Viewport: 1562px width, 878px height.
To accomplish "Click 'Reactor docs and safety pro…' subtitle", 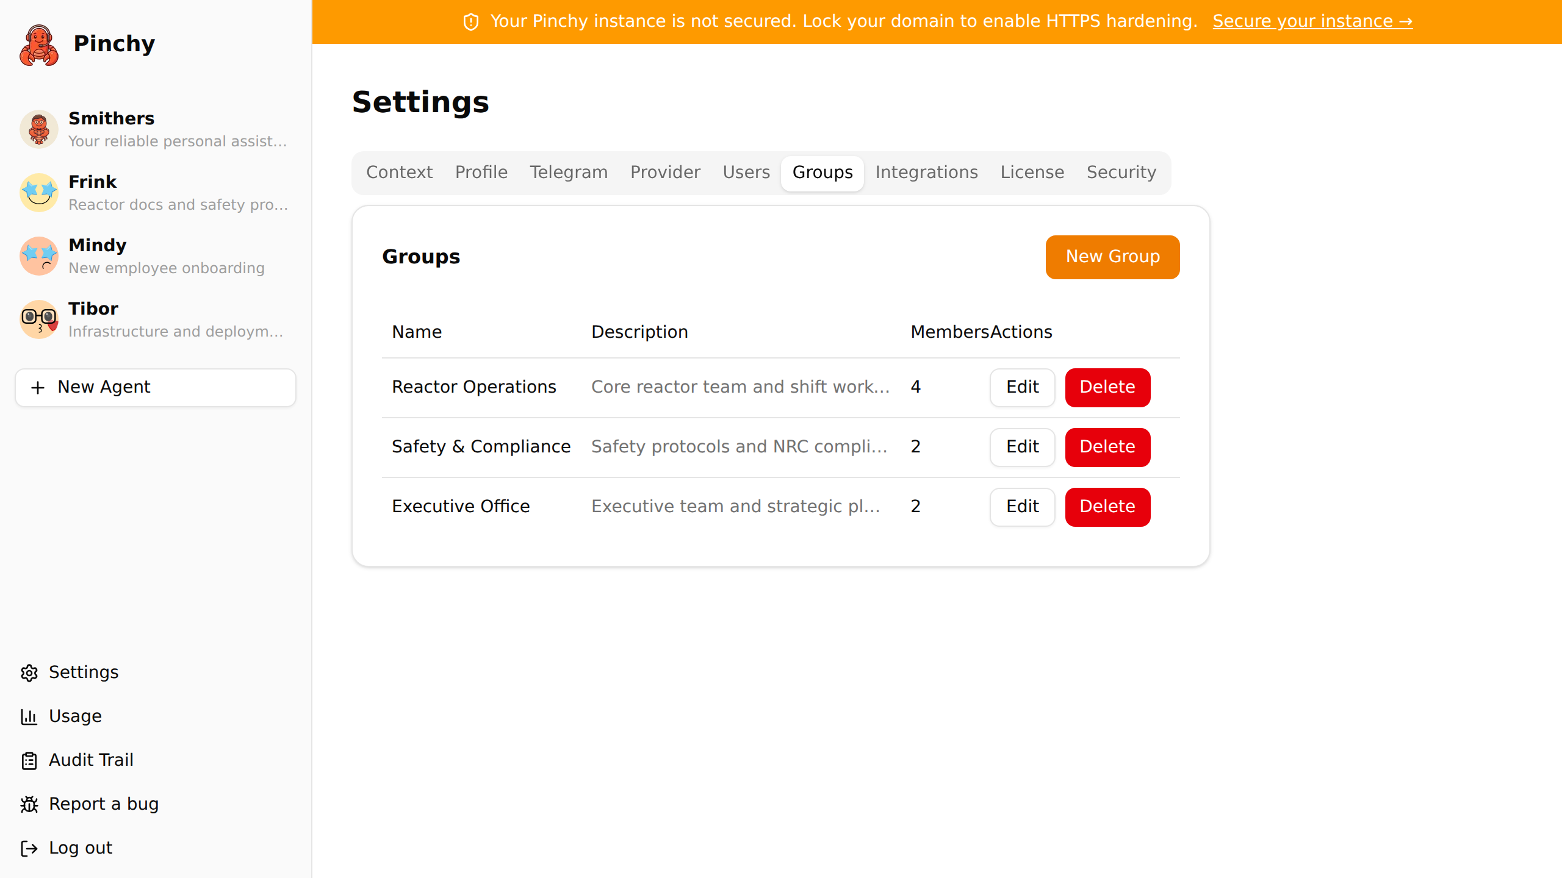I will (178, 205).
